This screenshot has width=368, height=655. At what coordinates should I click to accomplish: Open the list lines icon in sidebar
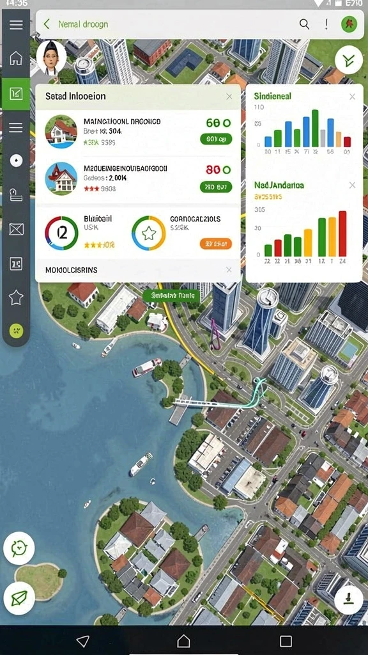(16, 127)
